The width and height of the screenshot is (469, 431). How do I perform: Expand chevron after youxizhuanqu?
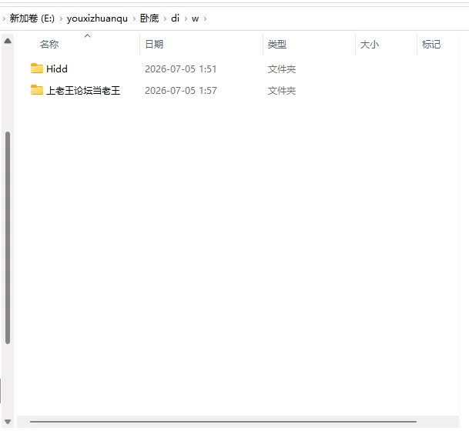tap(134, 18)
